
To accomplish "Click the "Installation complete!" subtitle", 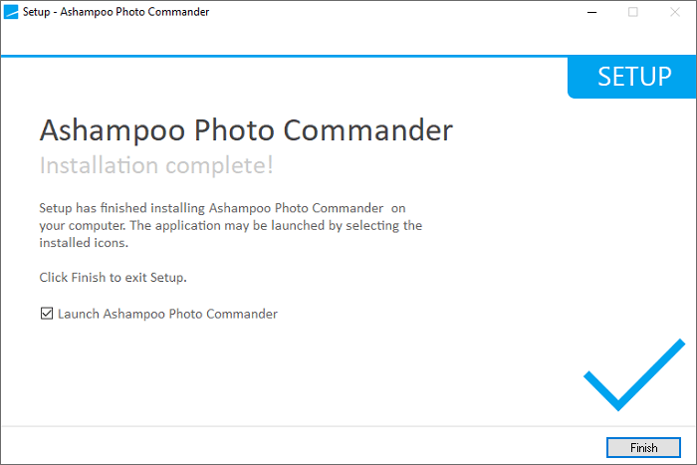I will (x=156, y=164).
